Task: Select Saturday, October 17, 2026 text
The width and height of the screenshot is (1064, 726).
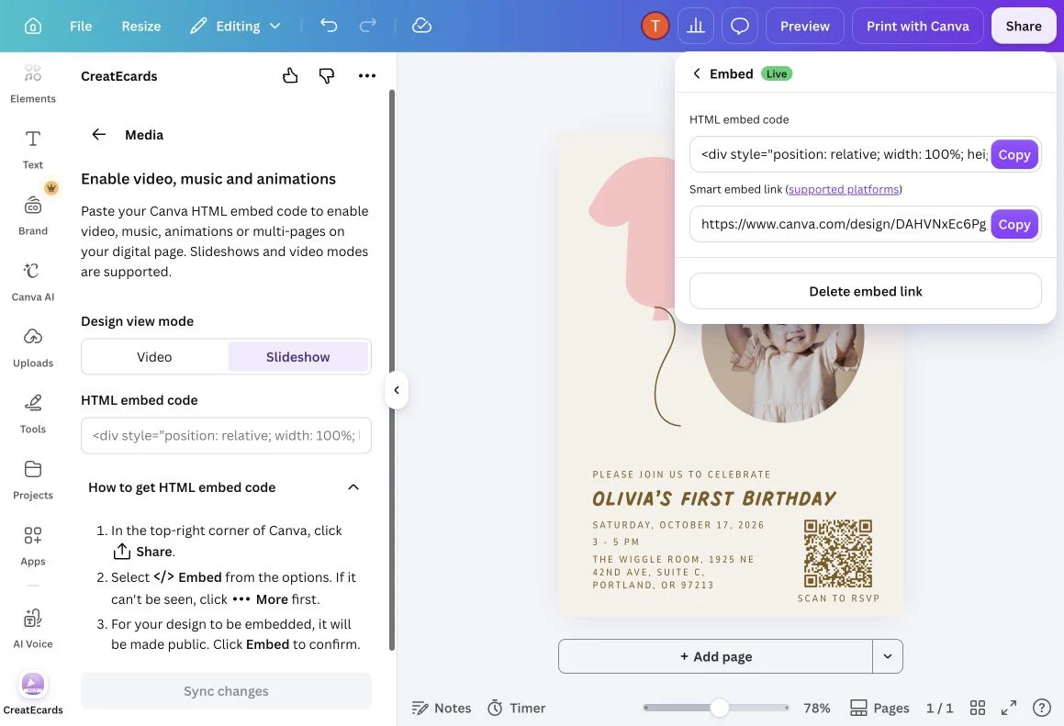Action: pyautogui.click(x=678, y=525)
